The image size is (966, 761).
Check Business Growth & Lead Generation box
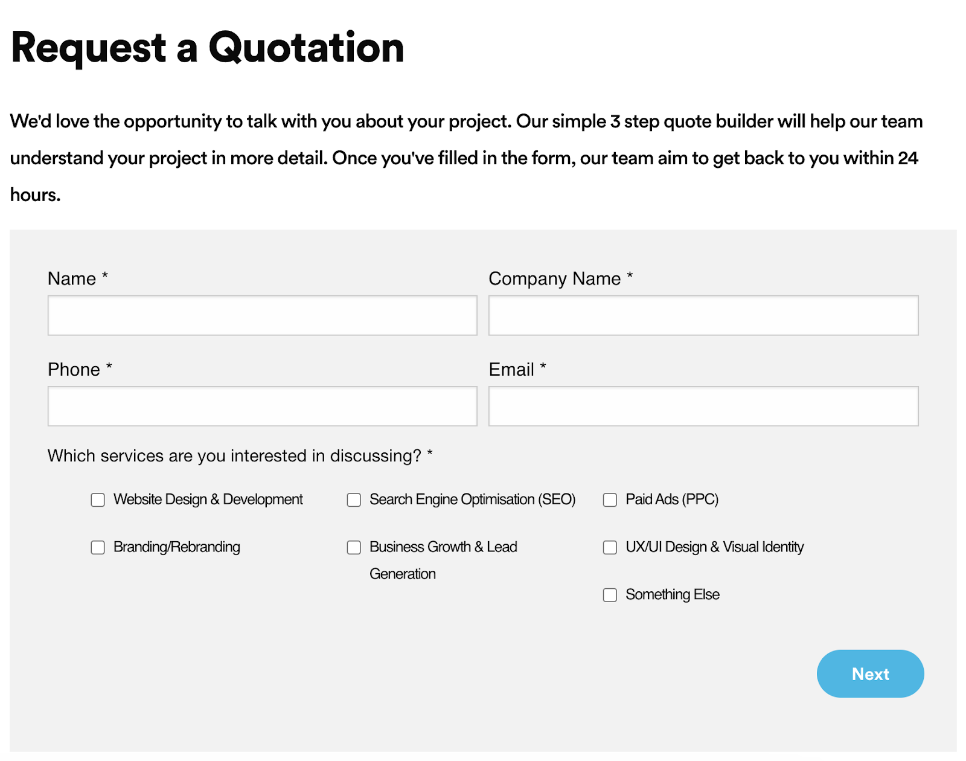click(x=354, y=547)
